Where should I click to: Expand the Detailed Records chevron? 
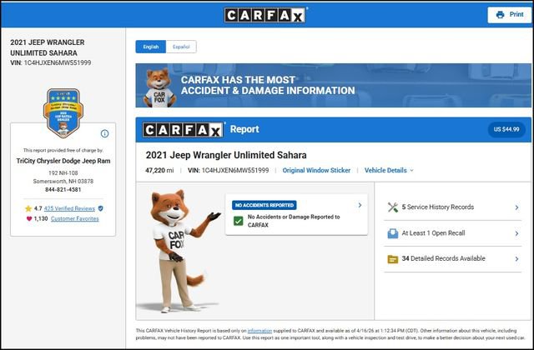point(516,259)
